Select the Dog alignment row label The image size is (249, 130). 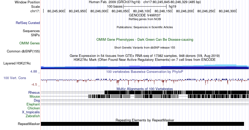(x=37, y=100)
